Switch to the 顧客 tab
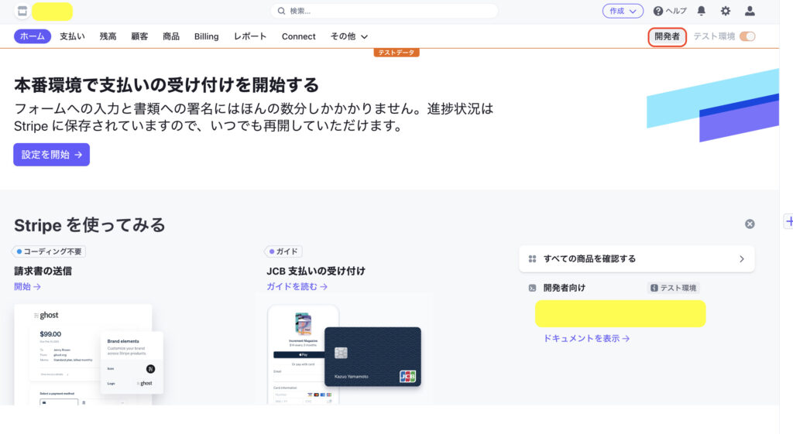This screenshot has width=793, height=434. point(139,36)
